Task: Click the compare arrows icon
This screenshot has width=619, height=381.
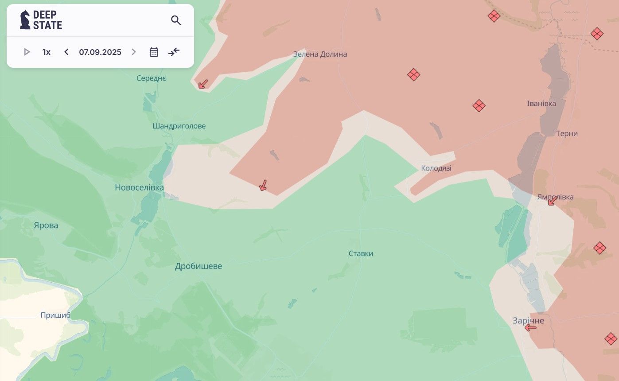Action: coord(174,52)
